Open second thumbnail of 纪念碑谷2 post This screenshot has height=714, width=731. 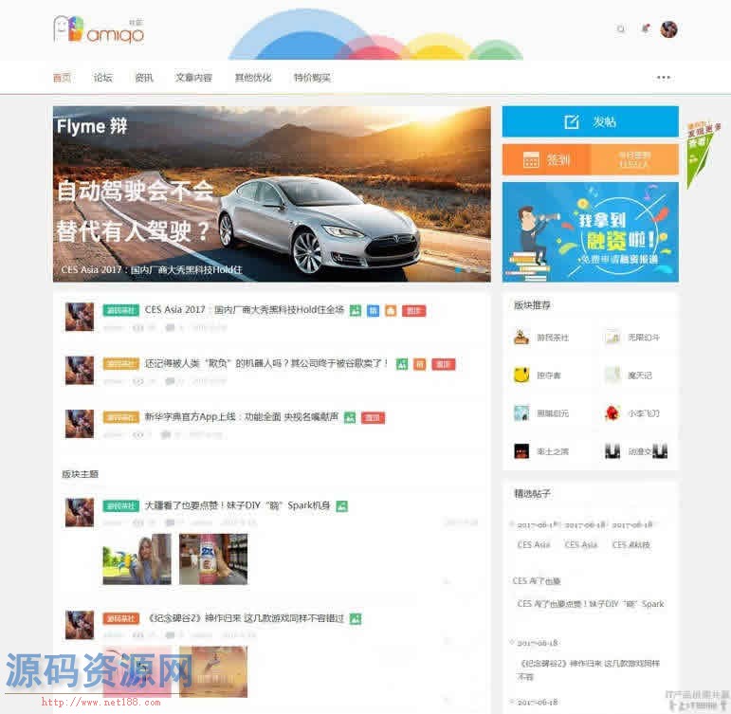[213, 671]
